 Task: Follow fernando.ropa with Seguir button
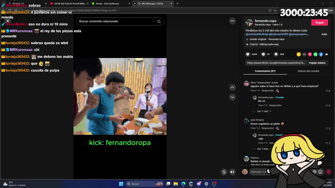click(x=320, y=22)
